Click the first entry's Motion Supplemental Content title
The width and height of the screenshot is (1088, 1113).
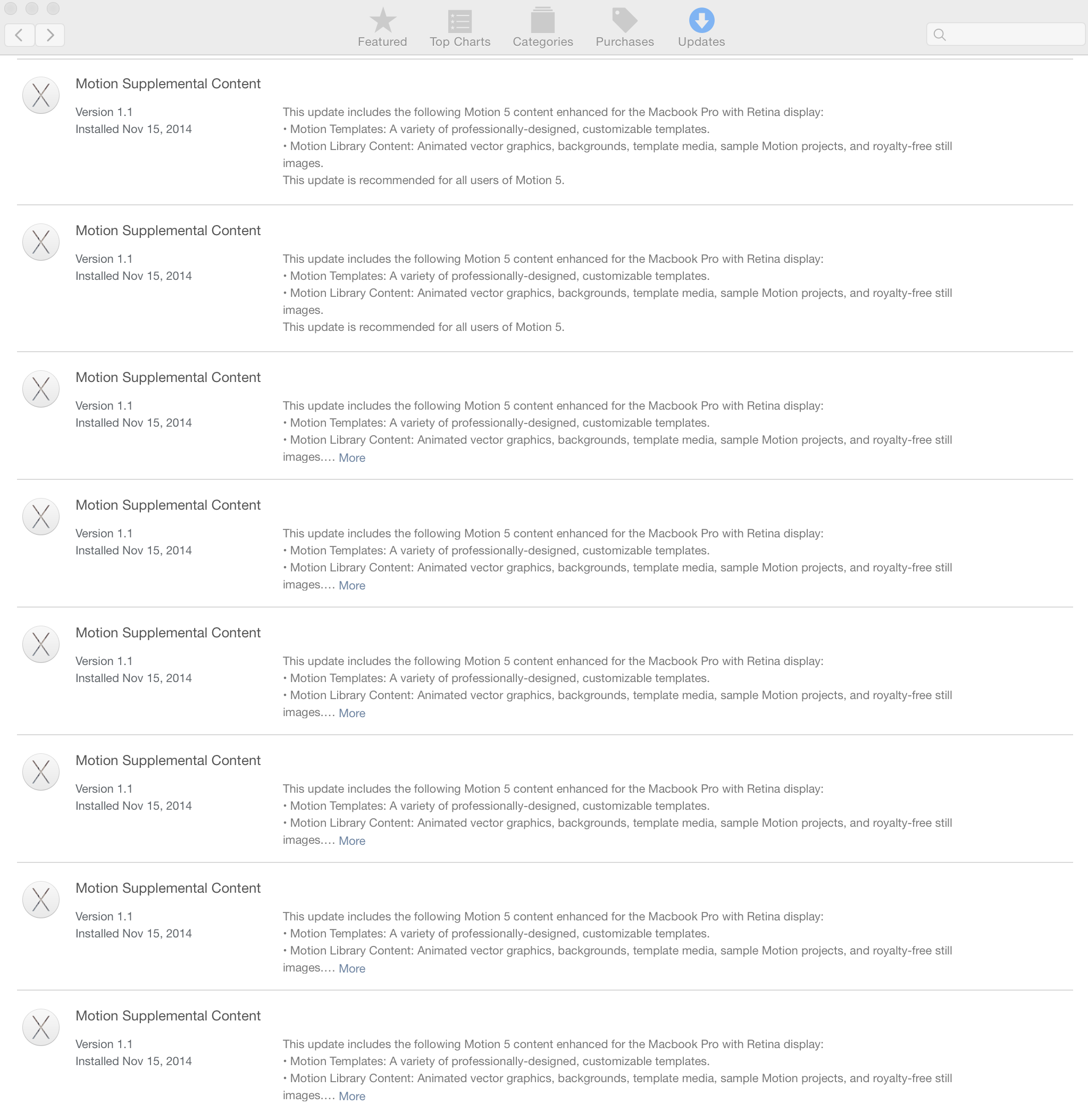coord(168,84)
